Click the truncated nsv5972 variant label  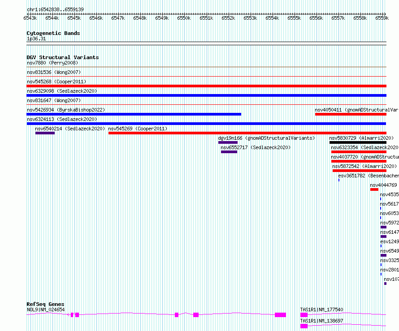390,223
